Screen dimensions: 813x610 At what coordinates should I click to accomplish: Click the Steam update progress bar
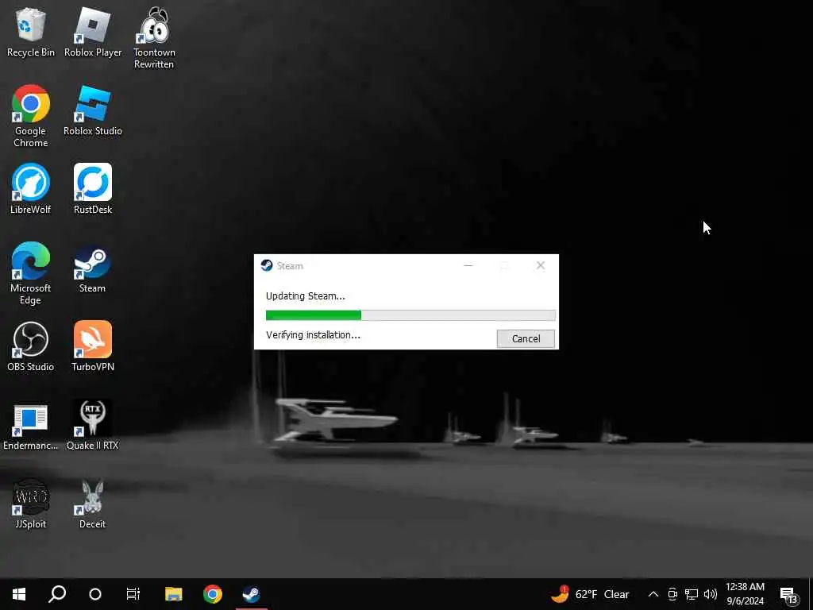click(x=410, y=315)
